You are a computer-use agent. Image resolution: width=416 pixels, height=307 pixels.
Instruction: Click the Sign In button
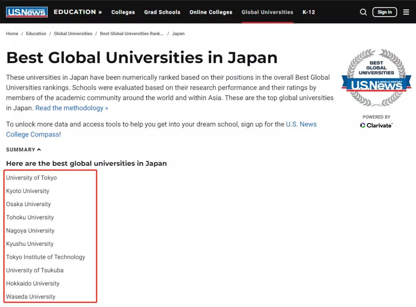click(x=384, y=12)
